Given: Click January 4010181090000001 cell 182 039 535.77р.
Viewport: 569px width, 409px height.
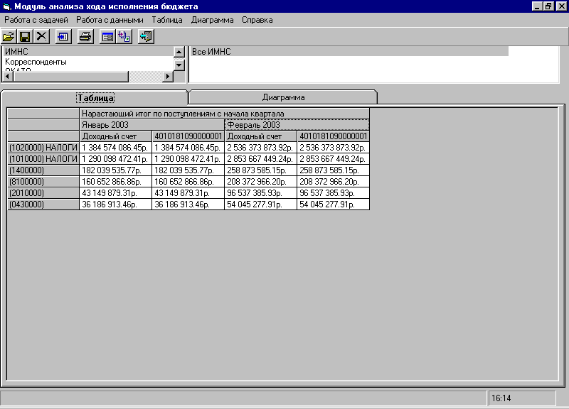Looking at the screenshot, I should (x=188, y=170).
